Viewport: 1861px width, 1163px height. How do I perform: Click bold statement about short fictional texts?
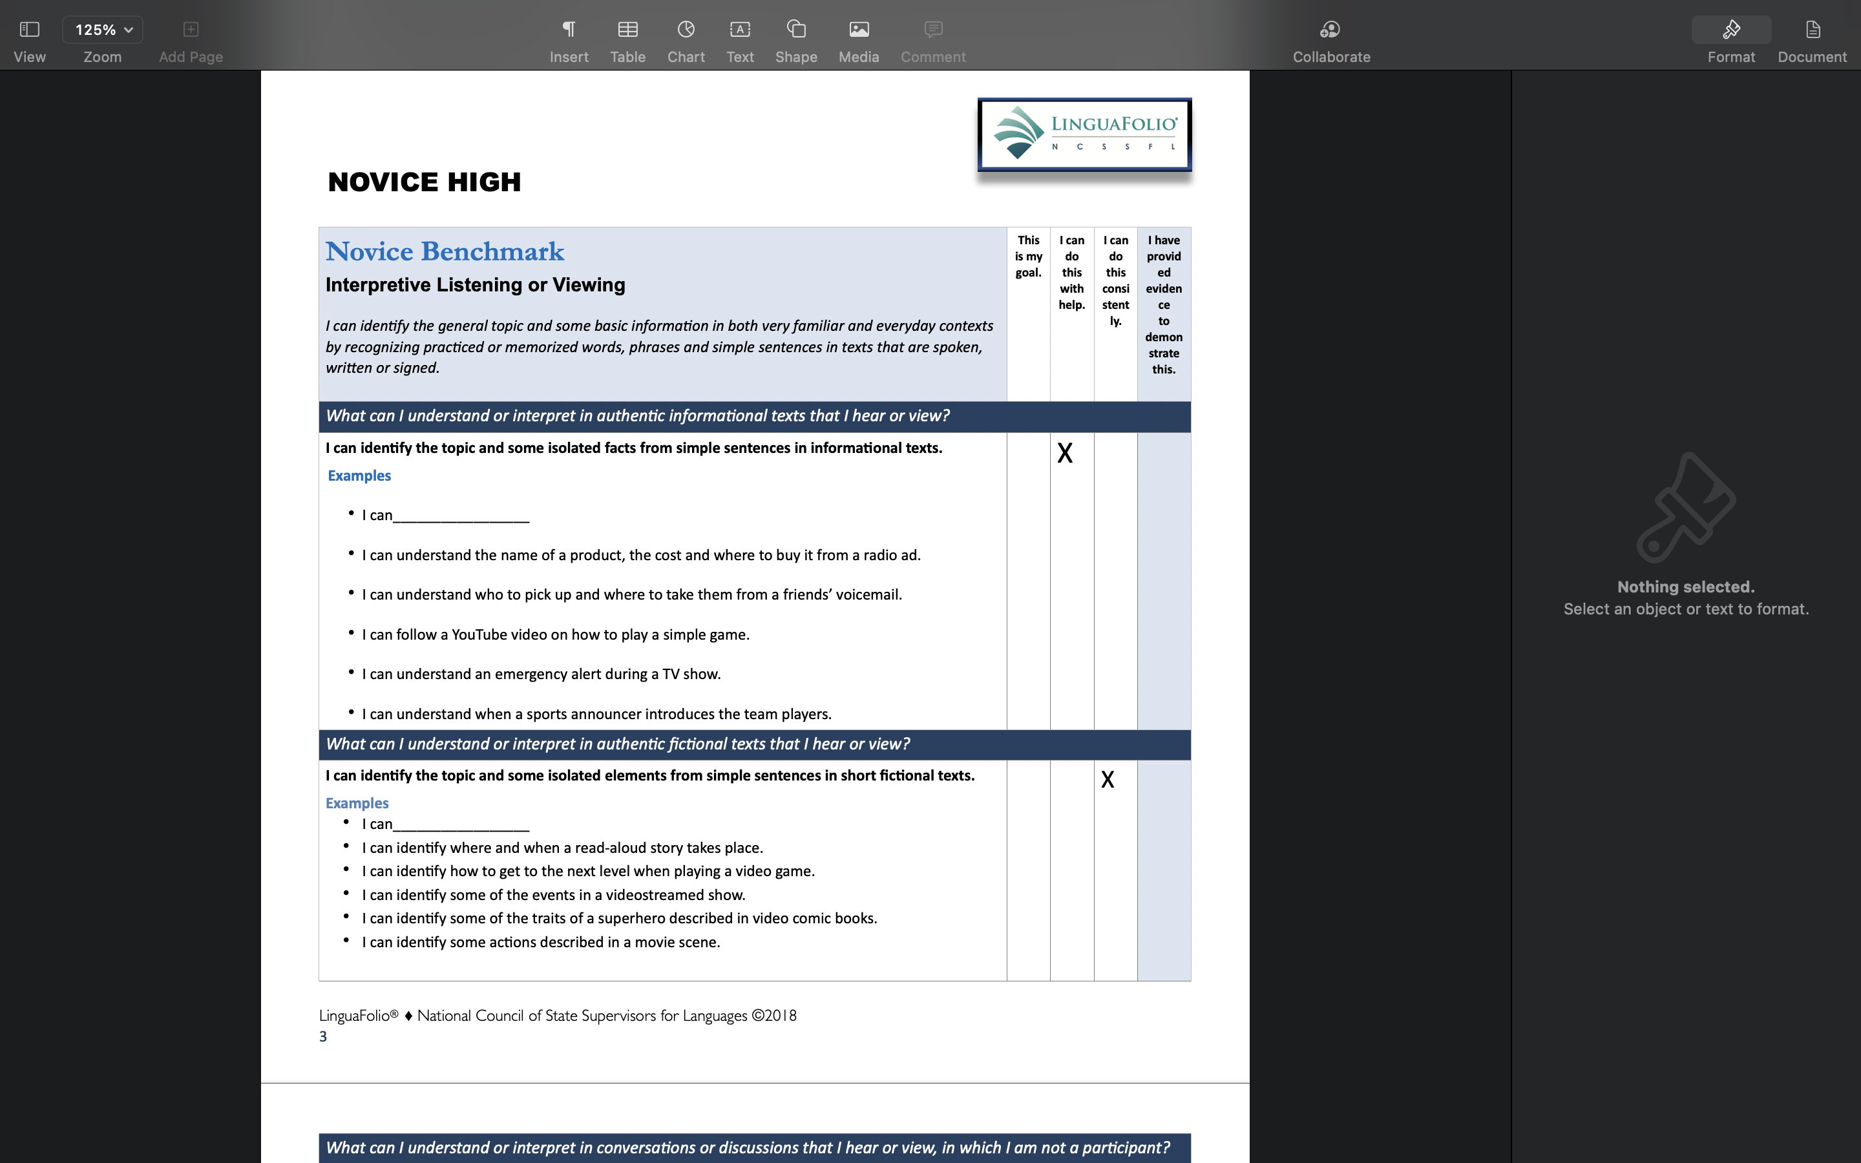click(x=650, y=776)
